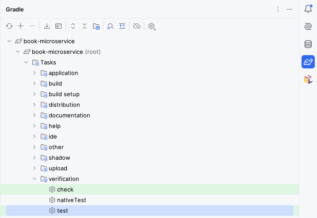Select the check task
This screenshot has height=218, width=317.
click(150, 189)
